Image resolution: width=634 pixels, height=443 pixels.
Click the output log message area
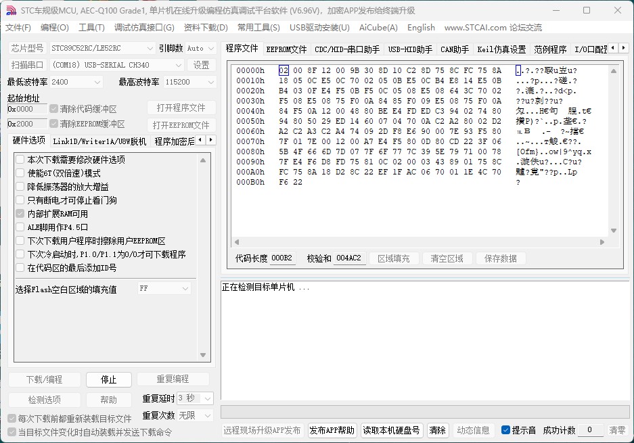click(x=424, y=341)
